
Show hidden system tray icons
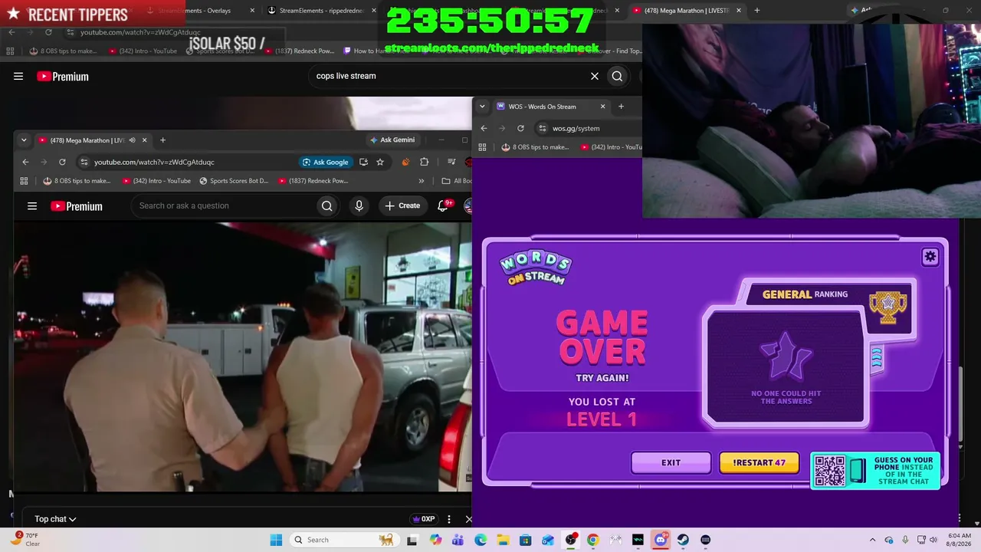point(872,540)
